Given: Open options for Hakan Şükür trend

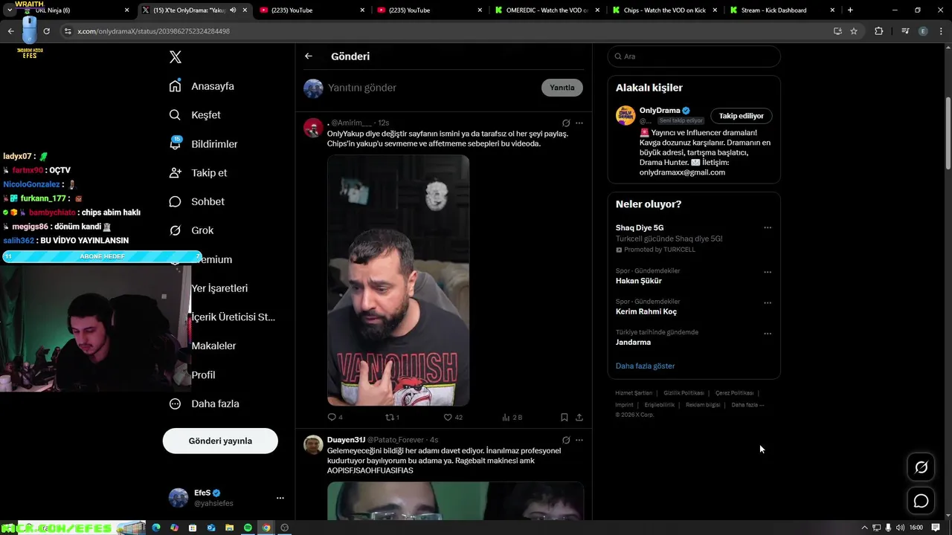Looking at the screenshot, I should point(768,272).
